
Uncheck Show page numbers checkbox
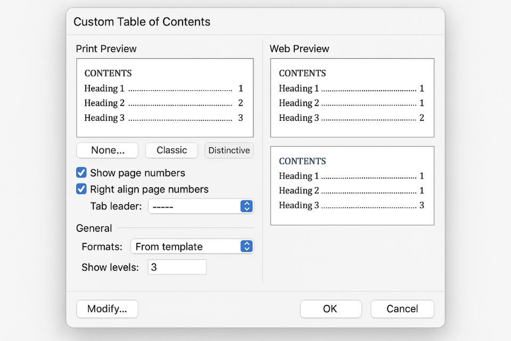81,173
